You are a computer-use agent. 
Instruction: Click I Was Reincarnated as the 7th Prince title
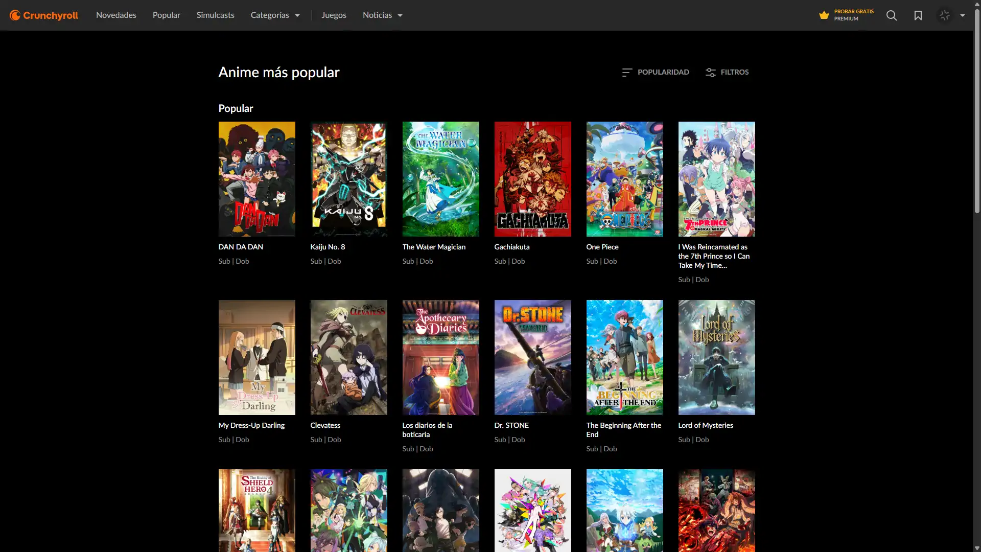click(x=714, y=256)
